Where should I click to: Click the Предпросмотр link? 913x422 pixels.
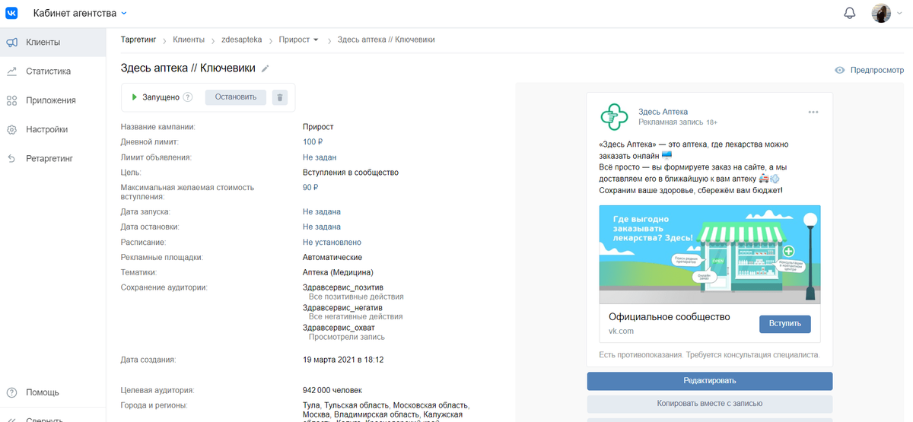[877, 70]
